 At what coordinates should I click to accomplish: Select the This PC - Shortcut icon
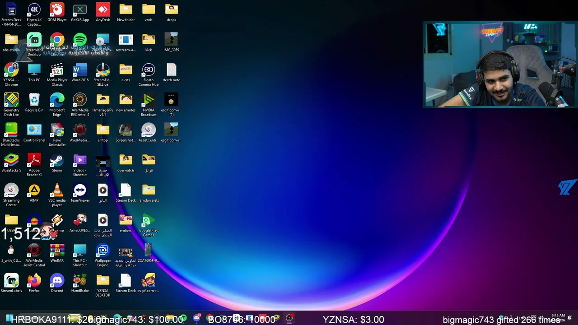(x=80, y=255)
